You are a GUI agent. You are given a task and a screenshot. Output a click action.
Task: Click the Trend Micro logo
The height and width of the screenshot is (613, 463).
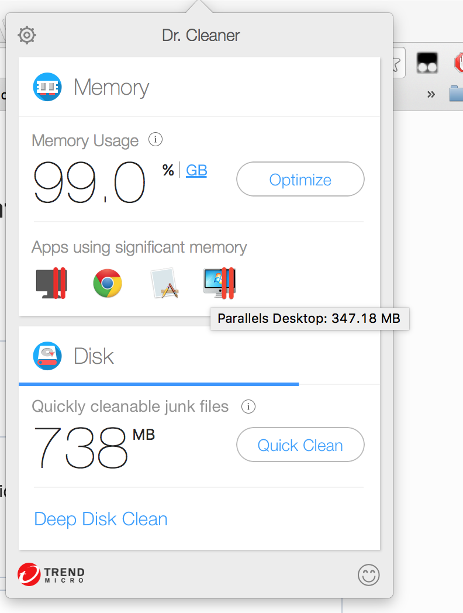[x=51, y=574]
